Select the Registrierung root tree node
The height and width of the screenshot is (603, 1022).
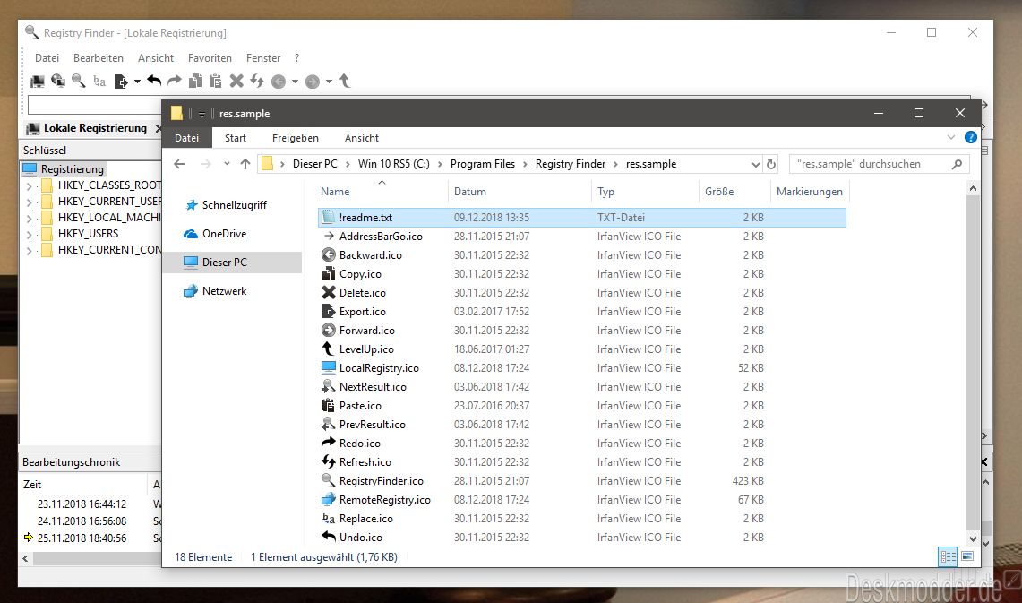73,169
